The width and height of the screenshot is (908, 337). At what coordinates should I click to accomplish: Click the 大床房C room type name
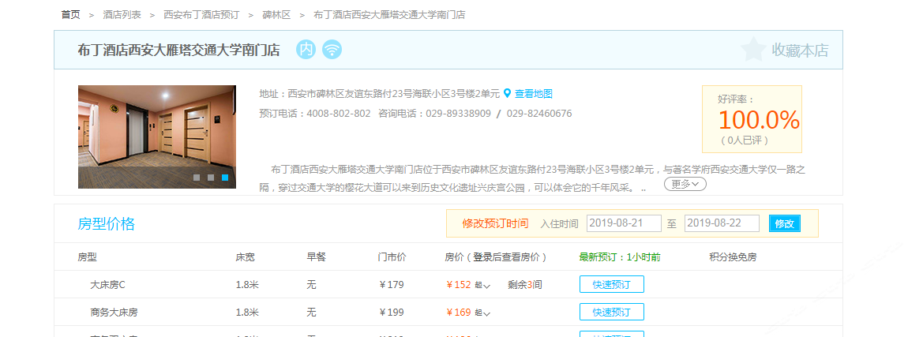(107, 284)
